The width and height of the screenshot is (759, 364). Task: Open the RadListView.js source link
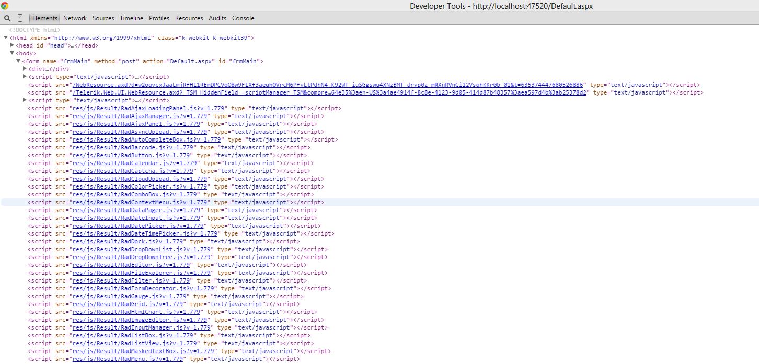coord(135,343)
